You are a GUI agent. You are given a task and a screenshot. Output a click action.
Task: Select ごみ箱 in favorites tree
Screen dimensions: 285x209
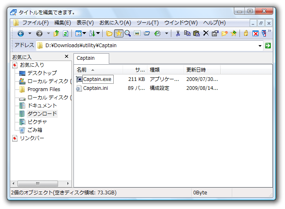(35, 130)
